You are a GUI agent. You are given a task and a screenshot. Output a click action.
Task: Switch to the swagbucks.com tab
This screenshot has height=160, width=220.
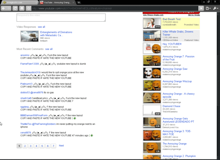click(19, 2)
